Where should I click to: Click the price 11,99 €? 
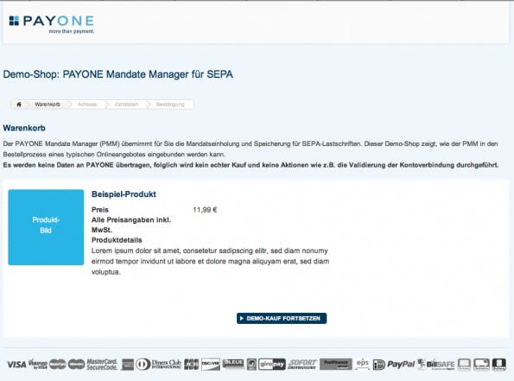205,210
